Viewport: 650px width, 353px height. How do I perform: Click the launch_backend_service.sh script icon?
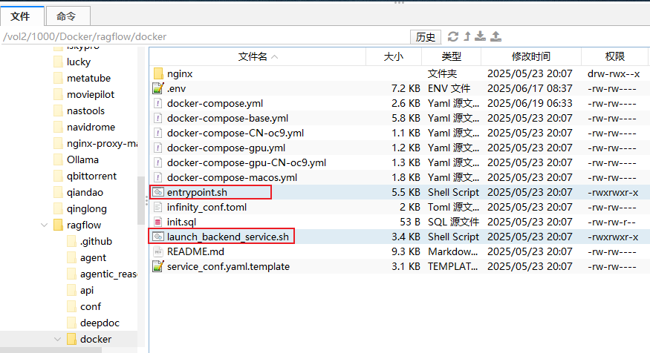(x=158, y=237)
